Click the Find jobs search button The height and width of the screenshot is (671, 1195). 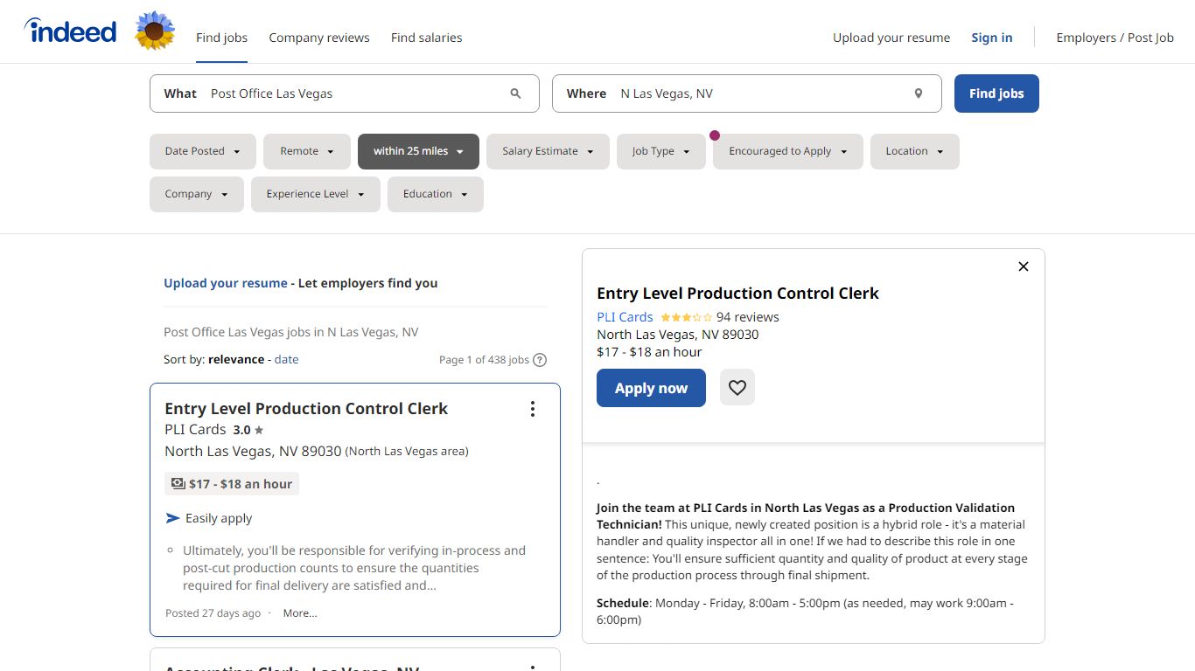point(996,93)
